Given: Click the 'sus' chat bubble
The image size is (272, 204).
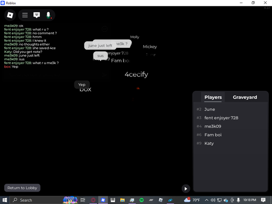Looking at the screenshot, I should coord(100,55).
